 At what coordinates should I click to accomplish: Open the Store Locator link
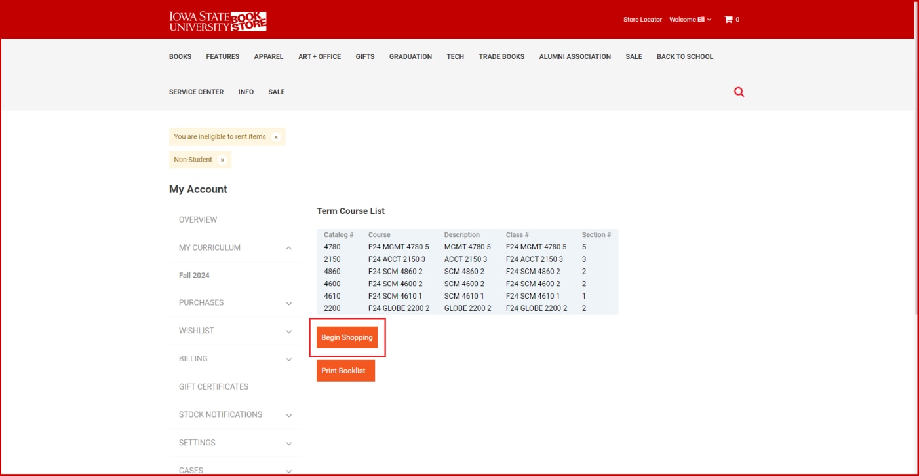[x=642, y=20]
